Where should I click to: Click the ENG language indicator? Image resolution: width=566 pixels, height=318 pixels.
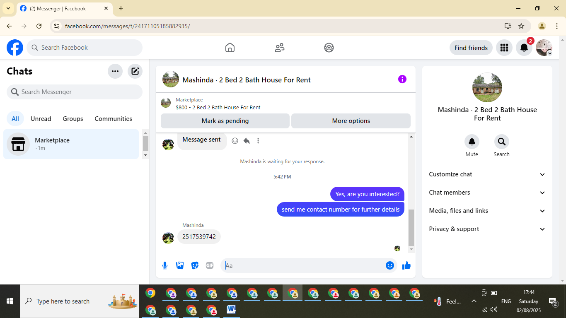pyautogui.click(x=506, y=301)
